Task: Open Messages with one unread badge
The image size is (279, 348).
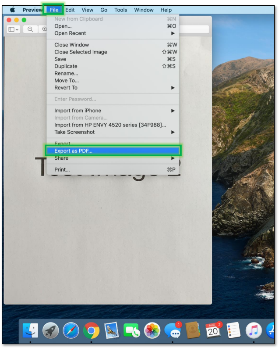Action: pyautogui.click(x=172, y=330)
